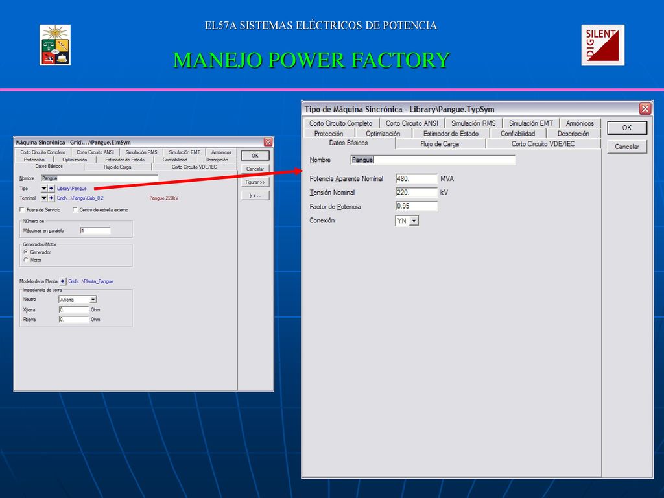Viewport: 664px width, 498px height.
Task: Close the Máquina Sincrónica ElmSym dialog
Action: tap(268, 142)
